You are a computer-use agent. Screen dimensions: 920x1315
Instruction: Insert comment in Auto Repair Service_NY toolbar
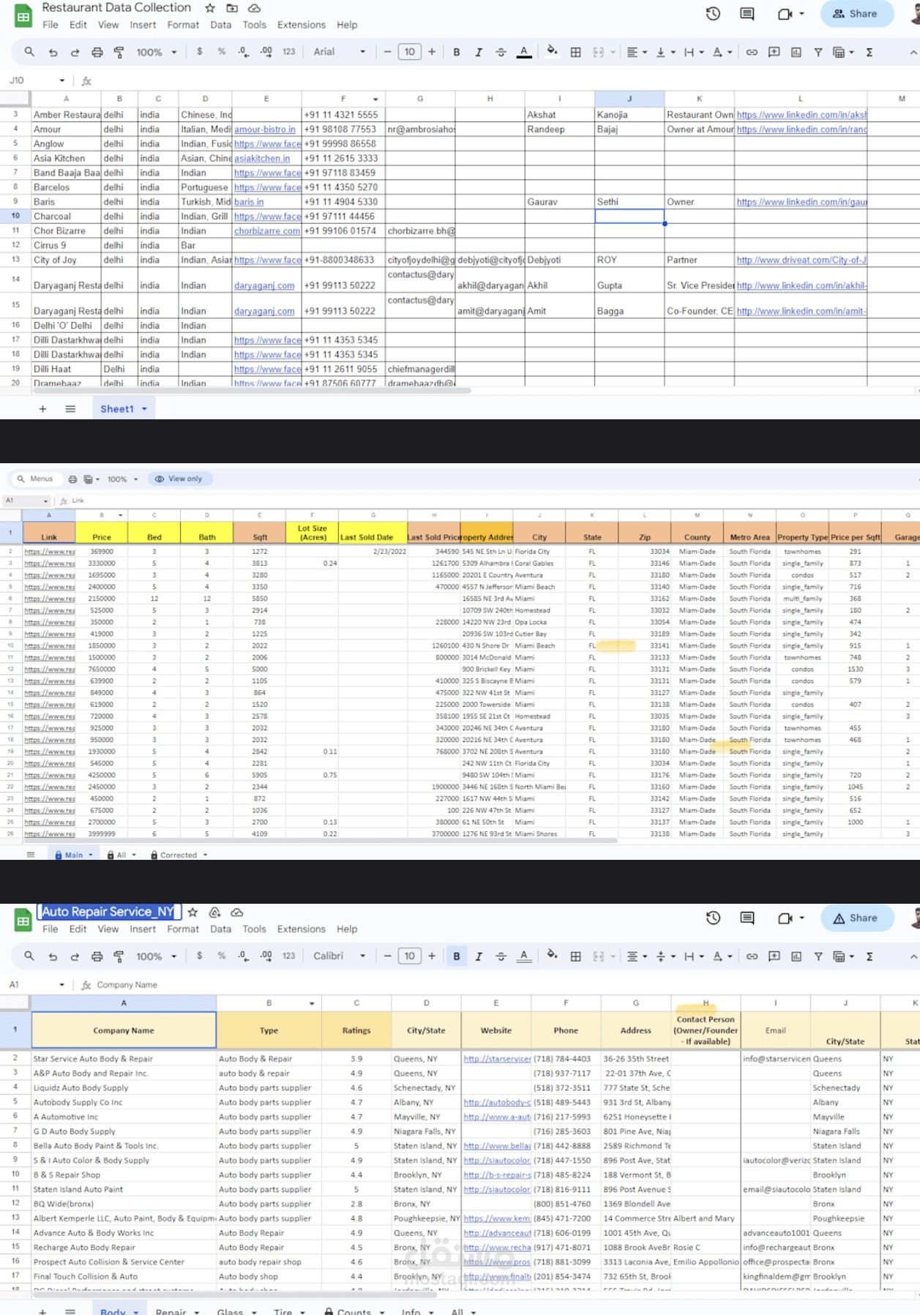pyautogui.click(x=774, y=956)
